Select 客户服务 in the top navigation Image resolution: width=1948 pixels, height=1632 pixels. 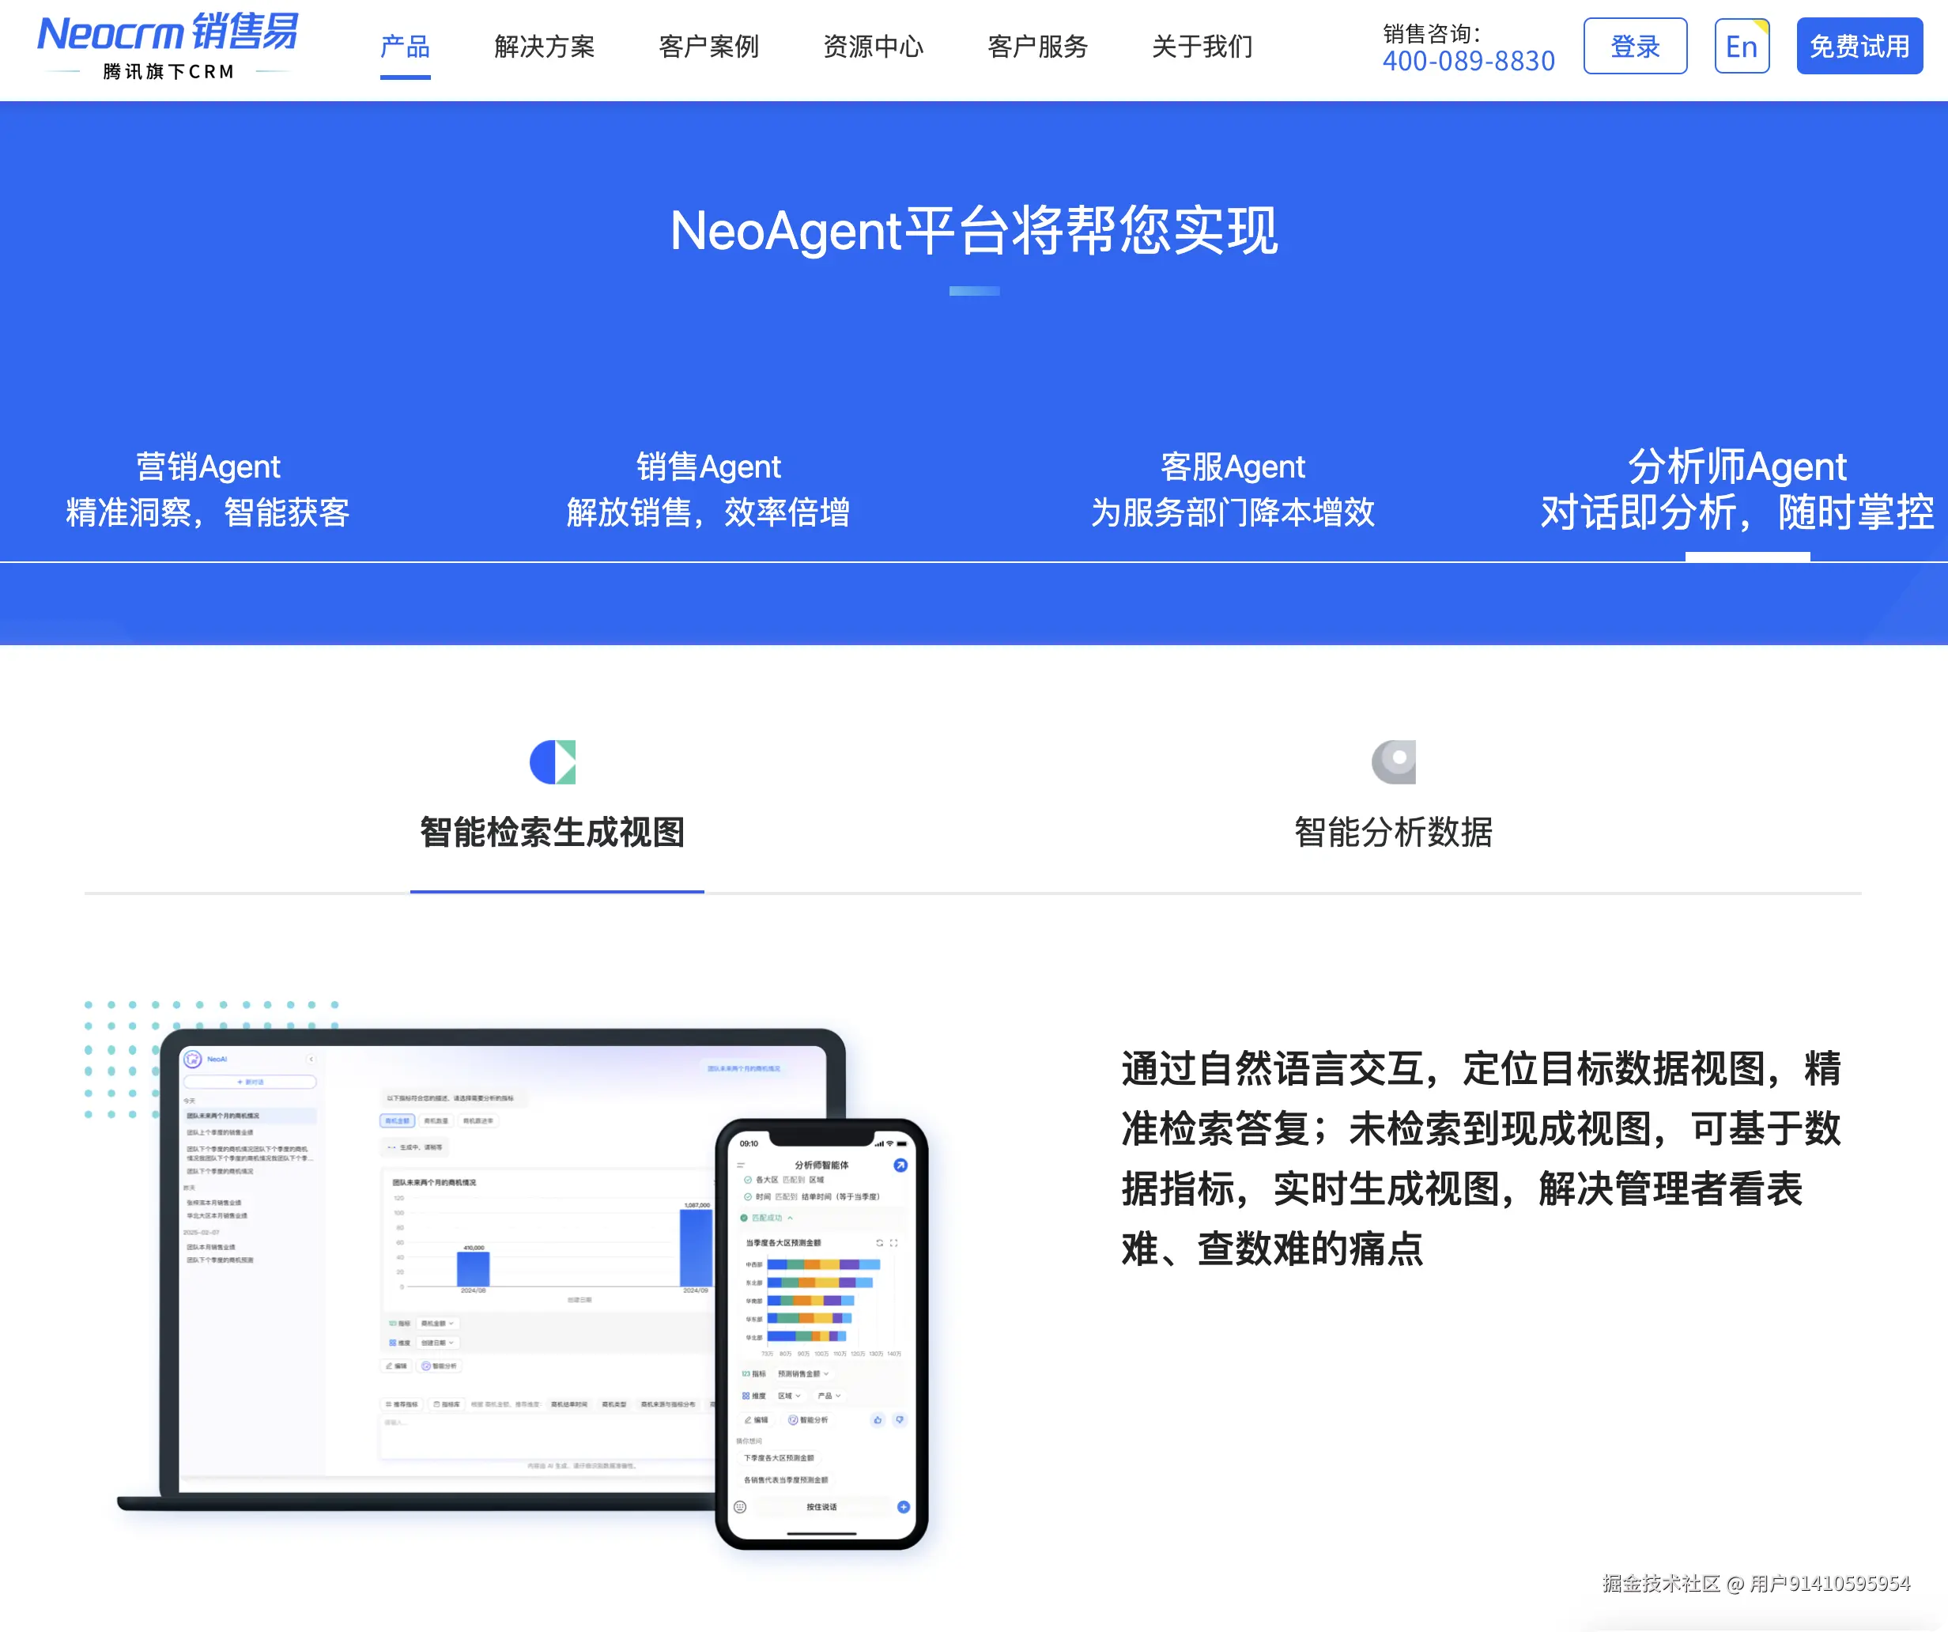pyautogui.click(x=1037, y=47)
